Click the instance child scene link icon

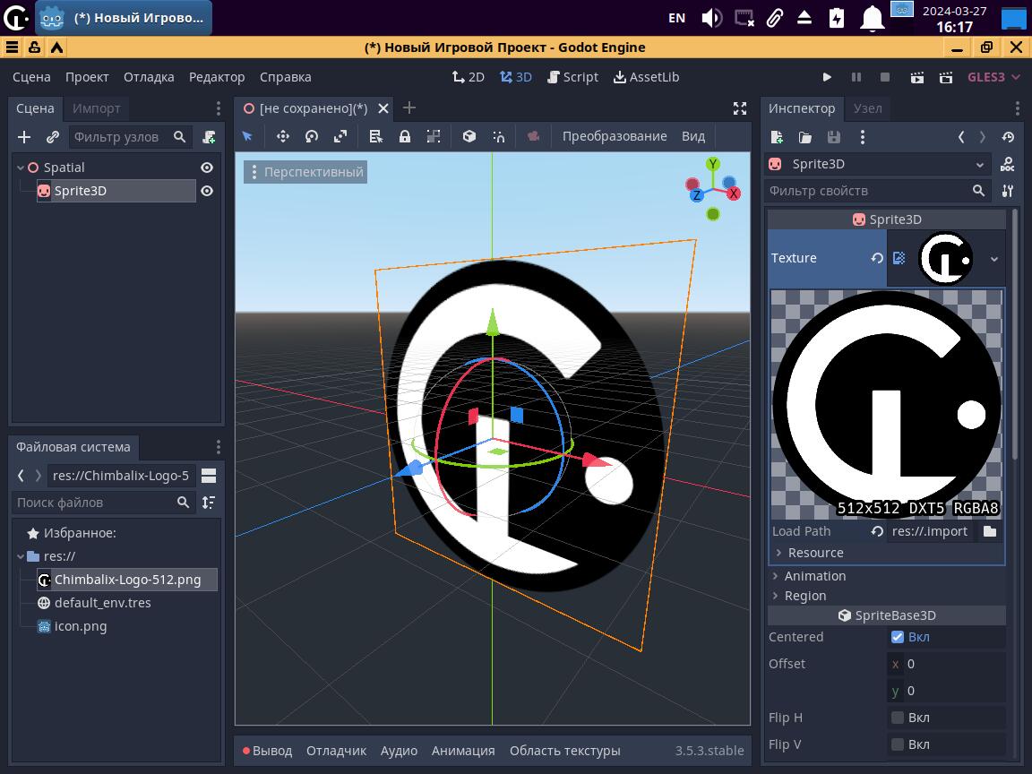pyautogui.click(x=53, y=137)
